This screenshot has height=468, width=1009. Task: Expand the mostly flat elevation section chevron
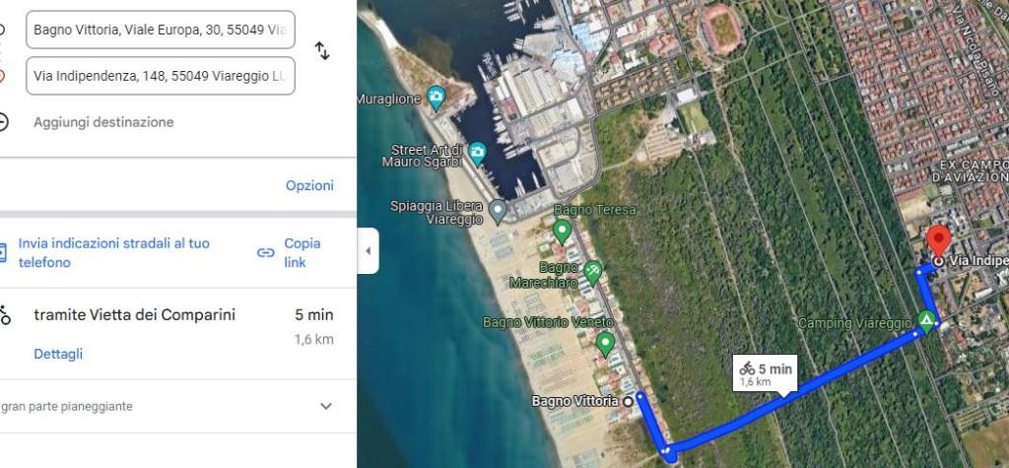(x=326, y=406)
